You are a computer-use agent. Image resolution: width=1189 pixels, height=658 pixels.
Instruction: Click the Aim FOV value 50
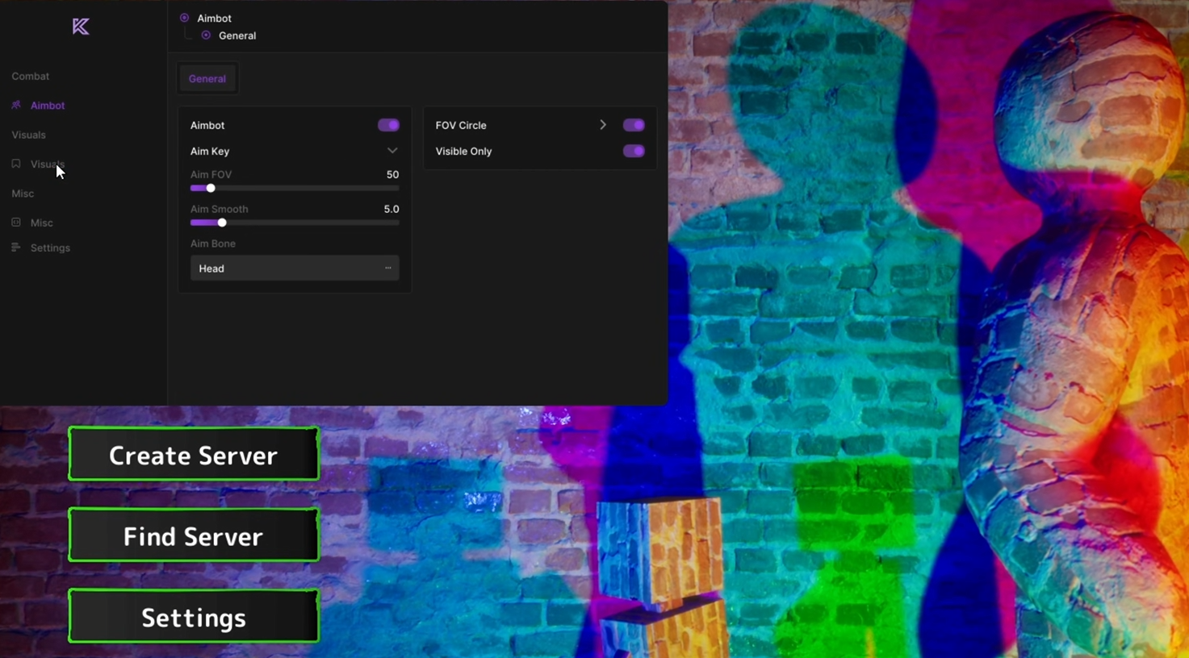point(392,175)
